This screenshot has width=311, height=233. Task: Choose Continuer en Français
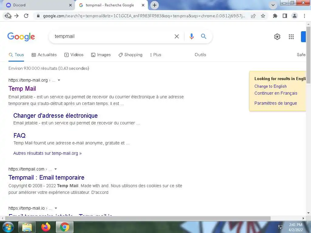pos(276,93)
